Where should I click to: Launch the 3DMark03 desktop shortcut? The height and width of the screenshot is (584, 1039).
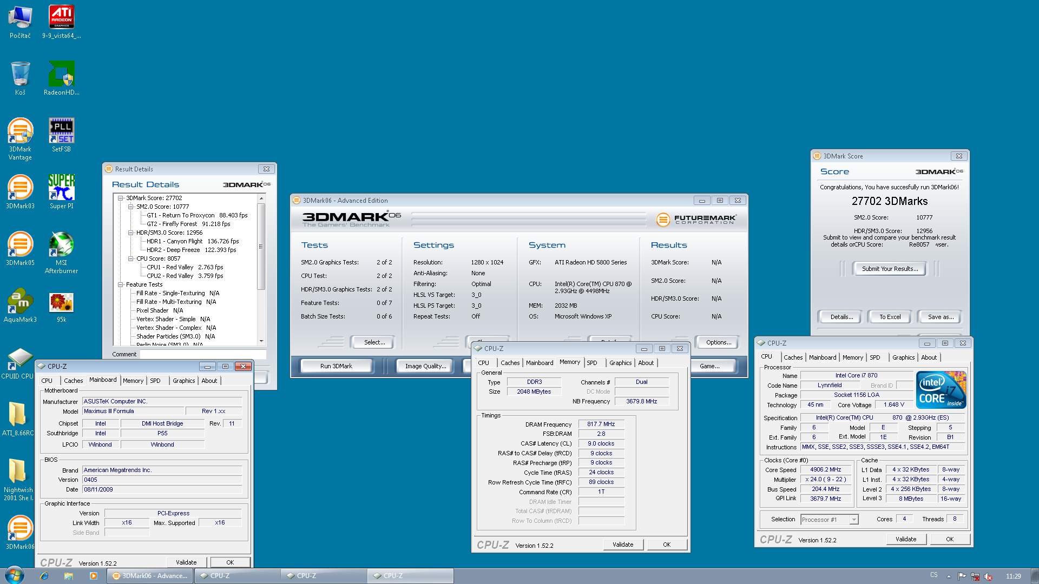(x=20, y=192)
